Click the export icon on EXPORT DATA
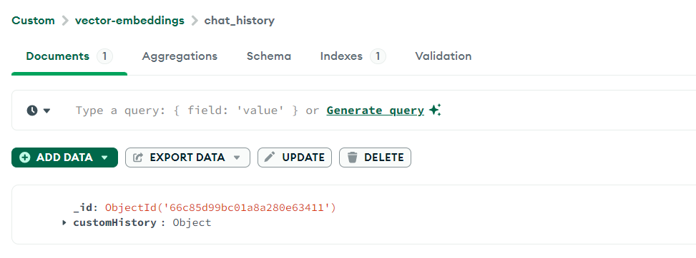The width and height of the screenshot is (696, 258). coord(138,158)
